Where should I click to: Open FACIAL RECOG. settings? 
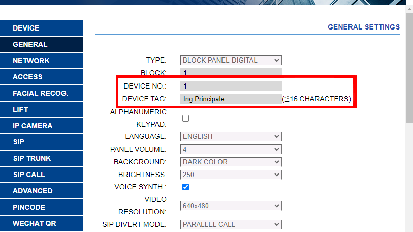coord(42,93)
